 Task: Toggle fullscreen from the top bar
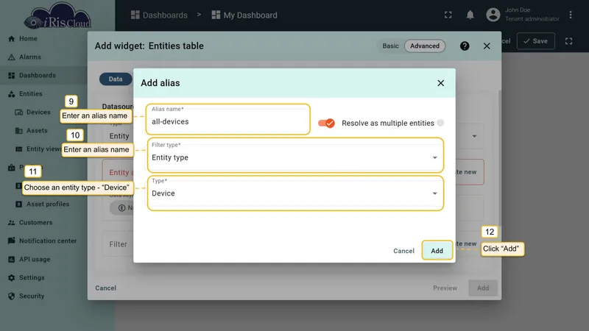[x=448, y=15]
